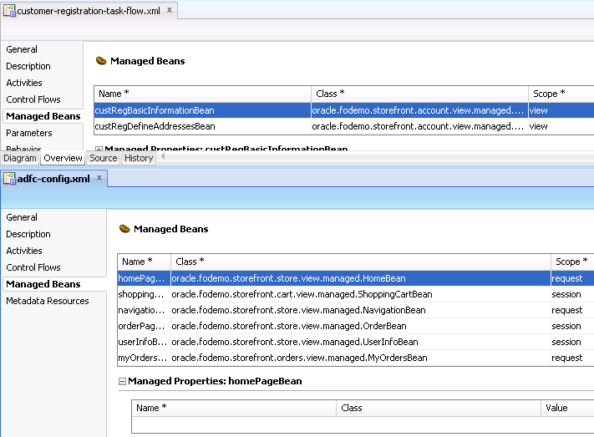Image resolution: width=594 pixels, height=437 pixels.
Task: Open General in the task-flow editor sidebar
Action: pyautogui.click(x=22, y=49)
